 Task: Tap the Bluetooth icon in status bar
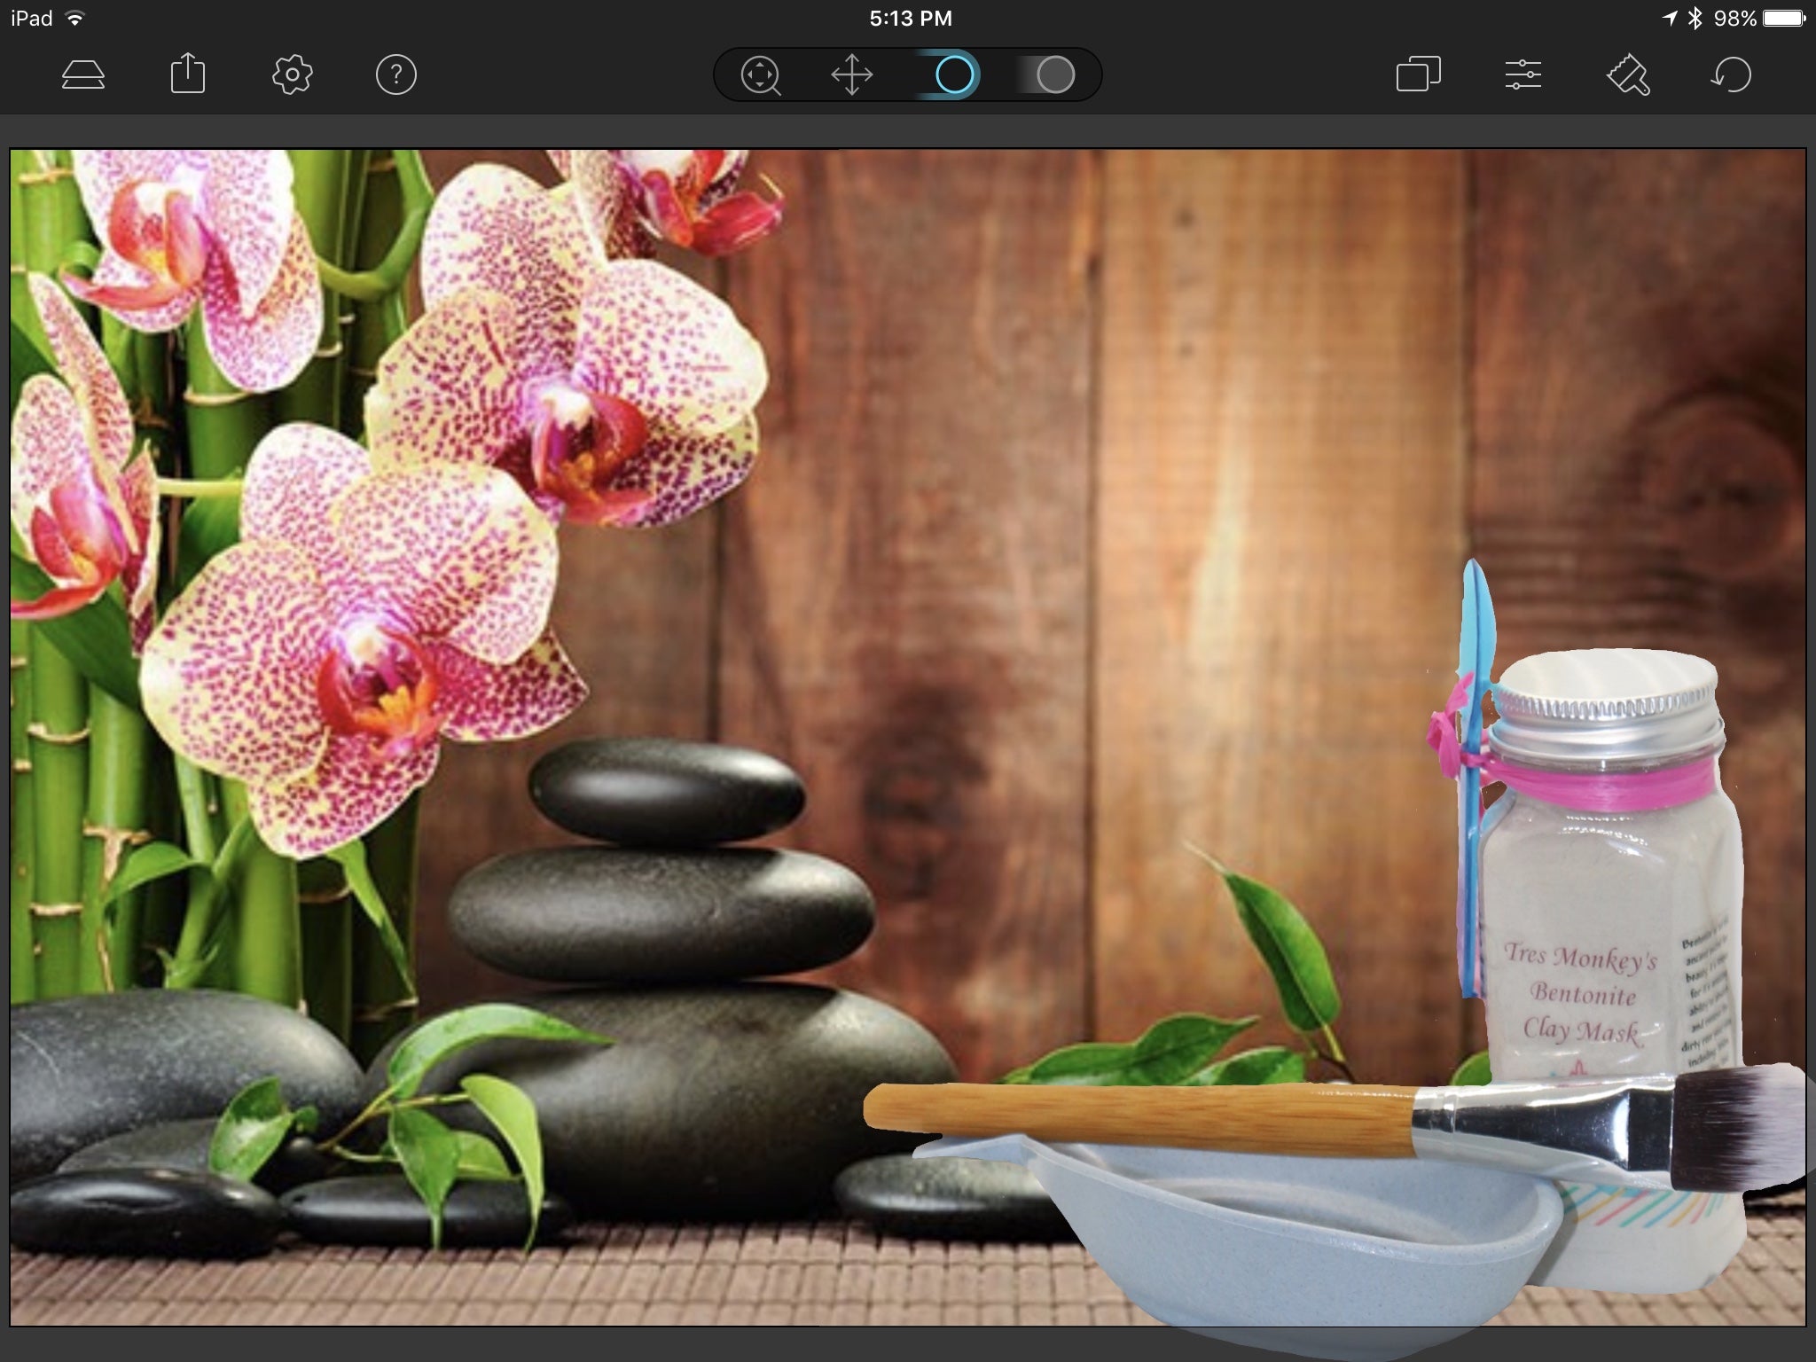click(x=1695, y=19)
